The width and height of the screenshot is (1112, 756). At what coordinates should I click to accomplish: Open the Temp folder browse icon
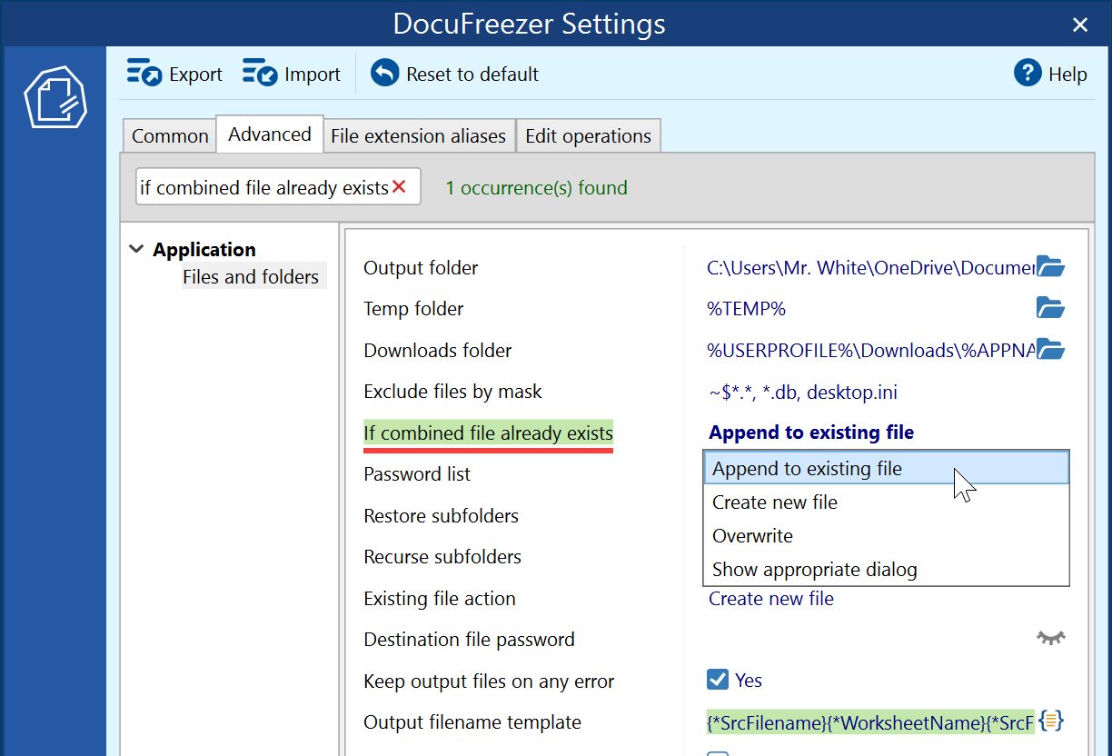pos(1050,308)
